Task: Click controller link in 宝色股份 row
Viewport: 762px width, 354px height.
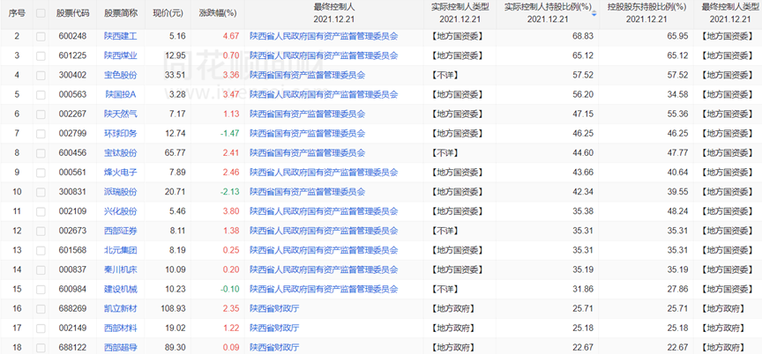Action: click(307, 75)
